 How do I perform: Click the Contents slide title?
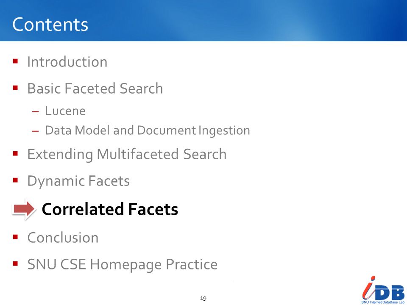click(50, 25)
